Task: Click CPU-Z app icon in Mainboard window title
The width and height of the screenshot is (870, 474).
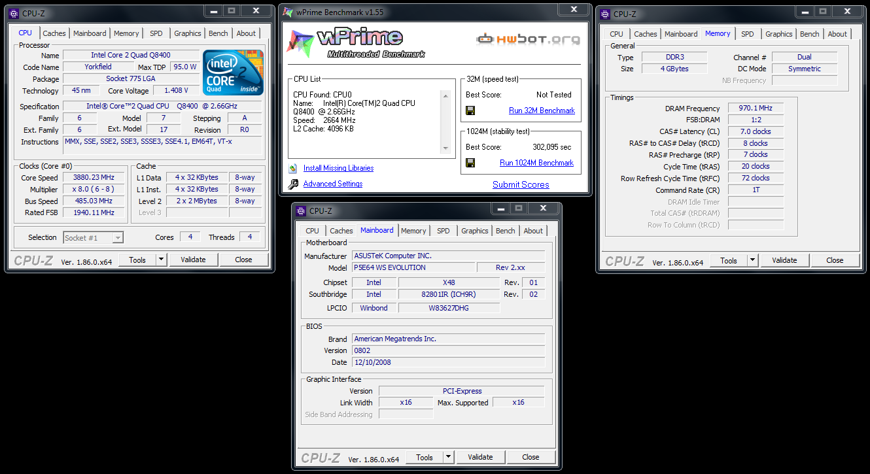Action: point(301,211)
